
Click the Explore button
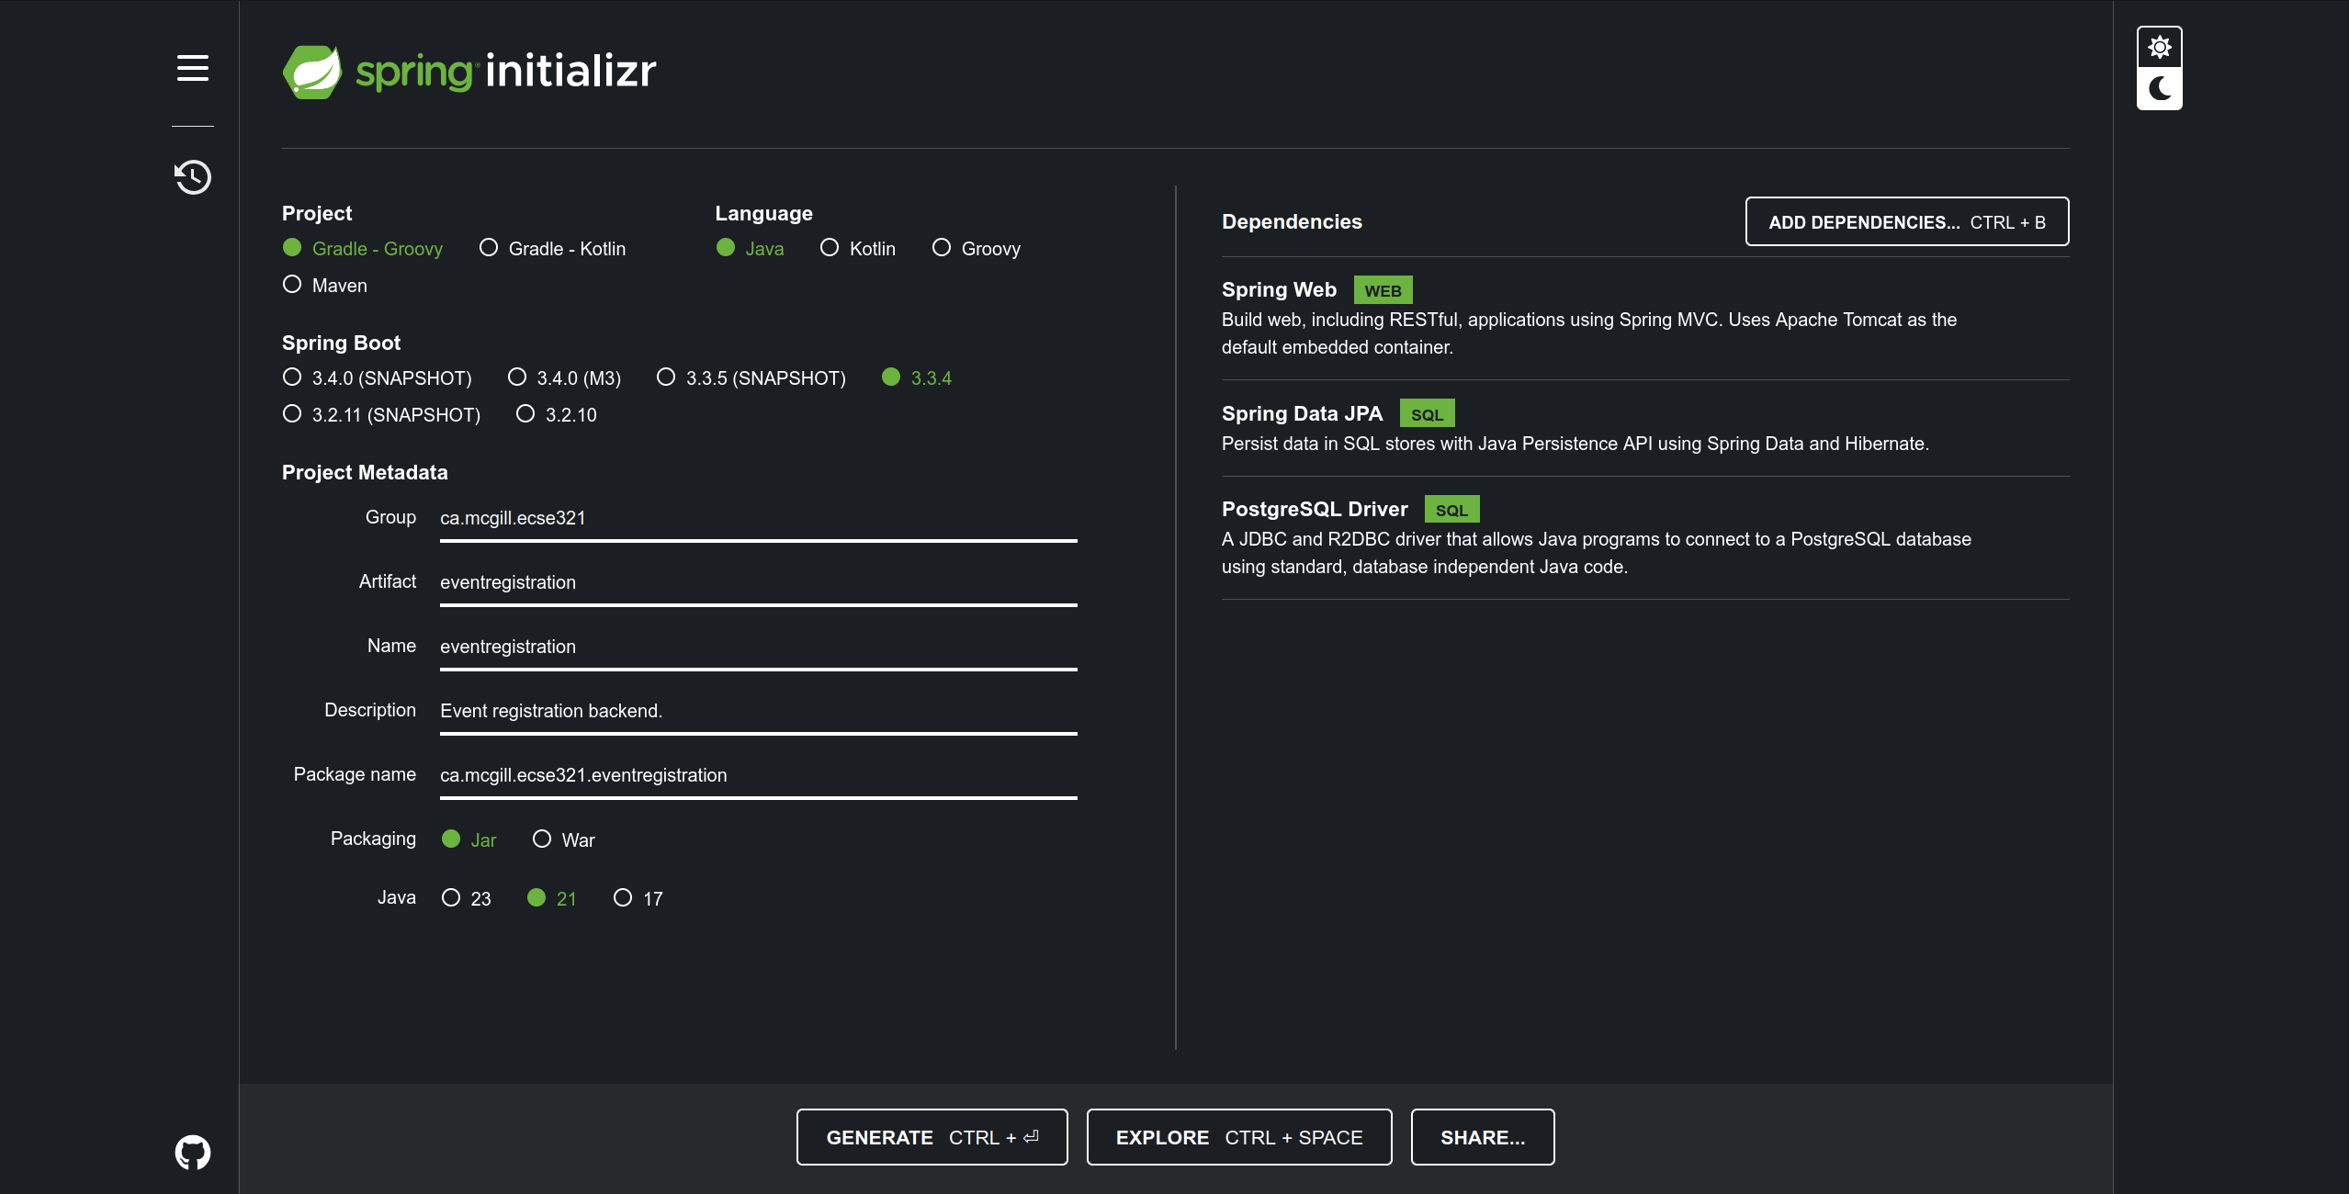click(x=1238, y=1137)
